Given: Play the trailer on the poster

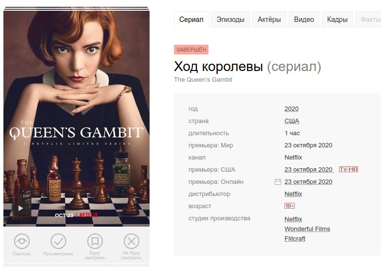Looking at the screenshot, I should [x=20, y=208].
